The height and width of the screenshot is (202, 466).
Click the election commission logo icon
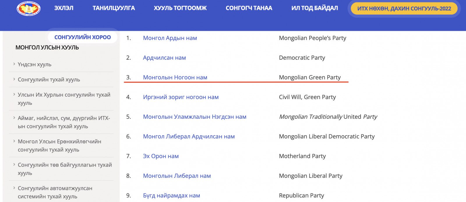coord(29,8)
